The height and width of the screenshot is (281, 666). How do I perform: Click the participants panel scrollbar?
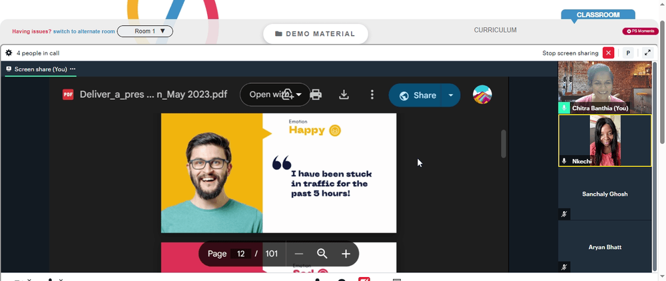(655, 166)
